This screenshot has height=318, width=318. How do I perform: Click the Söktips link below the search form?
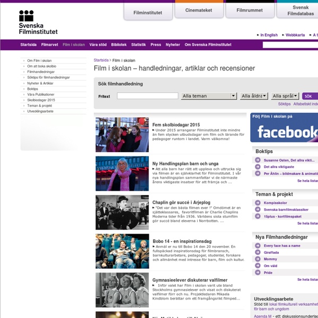284,104
